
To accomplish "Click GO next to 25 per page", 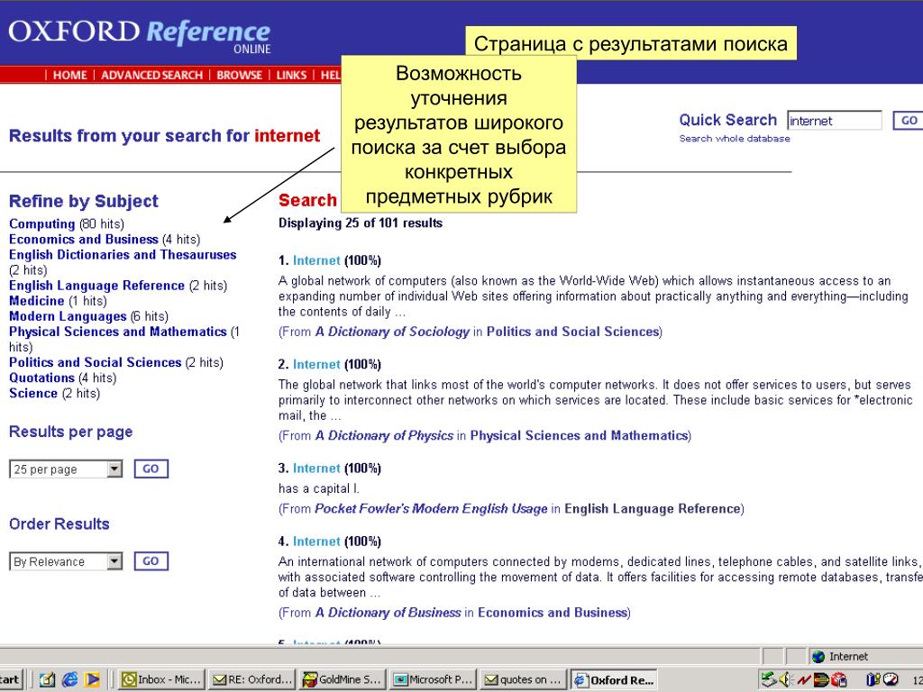I will click(151, 469).
